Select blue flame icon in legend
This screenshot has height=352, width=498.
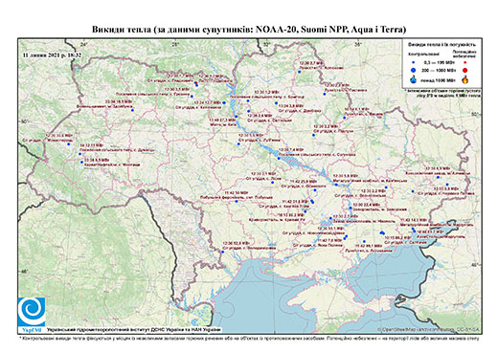coord(413,79)
